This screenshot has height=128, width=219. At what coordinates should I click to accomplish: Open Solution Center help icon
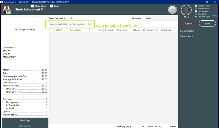click(196, 6)
